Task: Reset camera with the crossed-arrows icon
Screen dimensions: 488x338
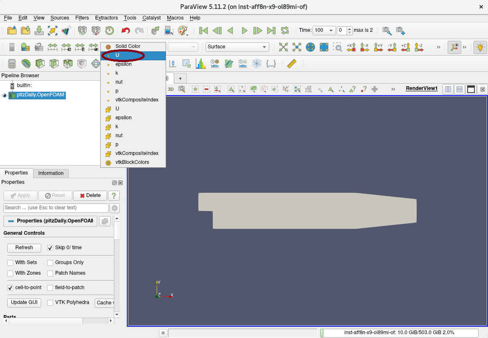Action: [x=283, y=47]
